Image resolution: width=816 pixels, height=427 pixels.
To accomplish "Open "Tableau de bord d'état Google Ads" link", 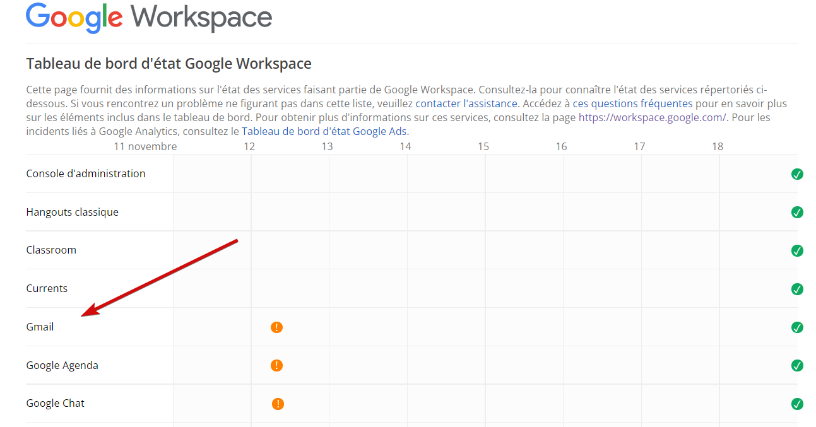I will pyautogui.click(x=324, y=131).
